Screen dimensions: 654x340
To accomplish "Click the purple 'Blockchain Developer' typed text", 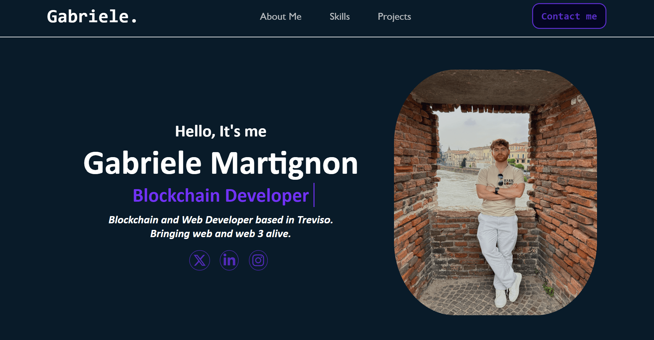I will tap(221, 196).
